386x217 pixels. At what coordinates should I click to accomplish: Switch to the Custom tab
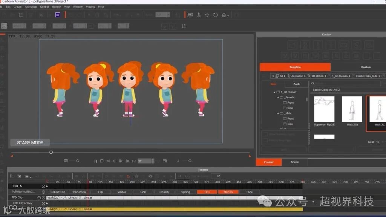tap(366, 67)
